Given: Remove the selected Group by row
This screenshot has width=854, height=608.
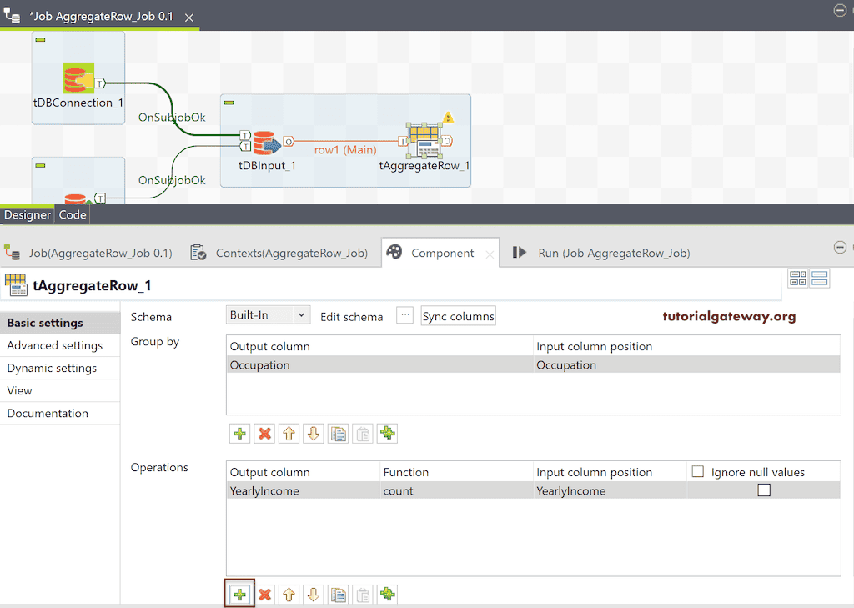Looking at the screenshot, I should coord(264,433).
